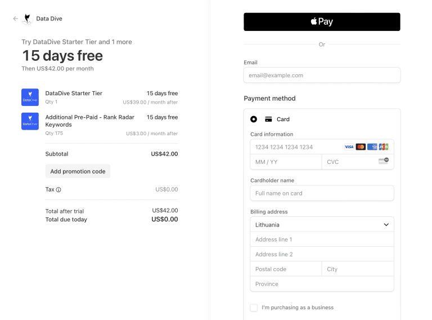Focus the Email input field
The width and height of the screenshot is (432, 320).
[x=322, y=75]
